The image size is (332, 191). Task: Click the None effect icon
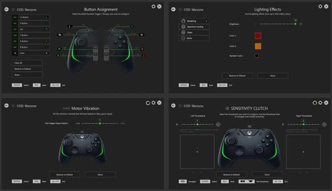click(184, 38)
